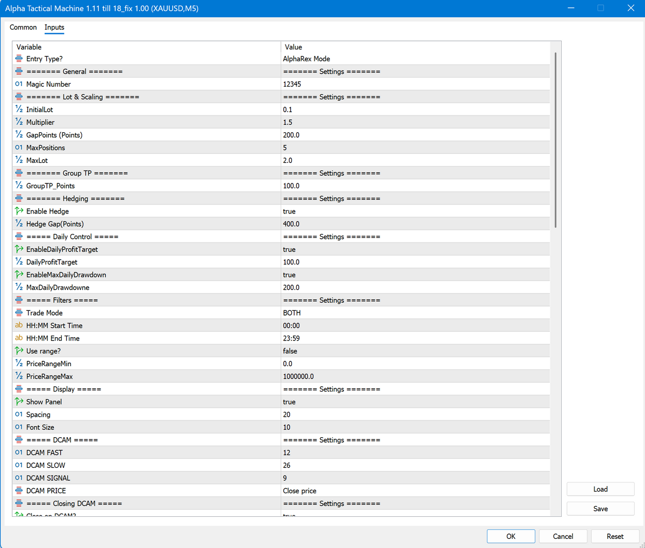The image size is (645, 548).
Task: Click the integer icon beside DCAM FAST
Action: [19, 453]
